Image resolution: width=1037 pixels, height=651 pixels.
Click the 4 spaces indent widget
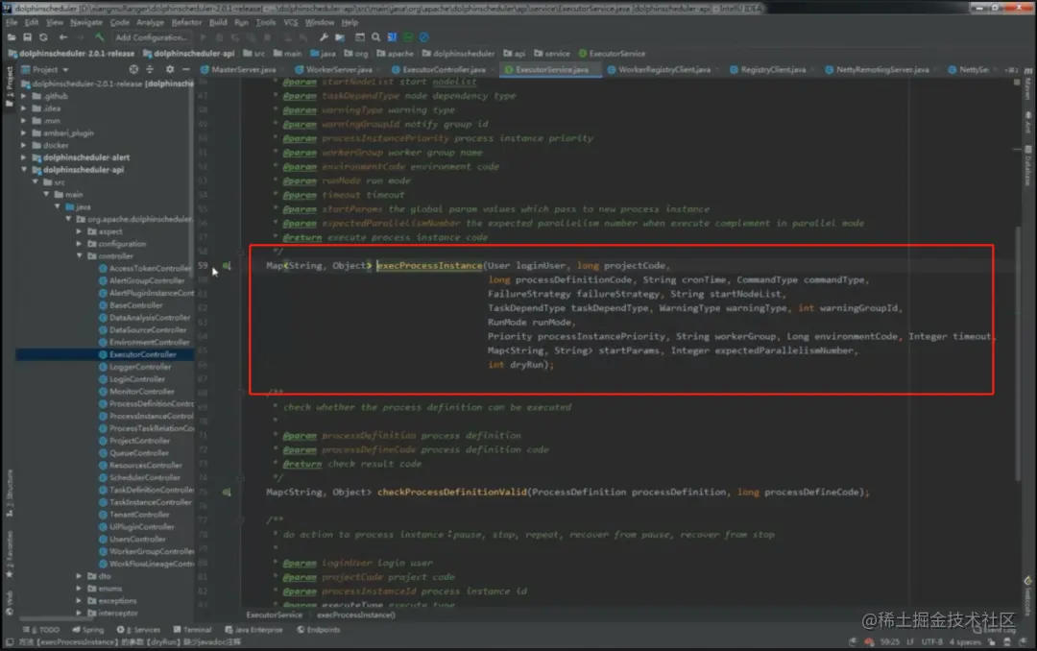tap(965, 641)
